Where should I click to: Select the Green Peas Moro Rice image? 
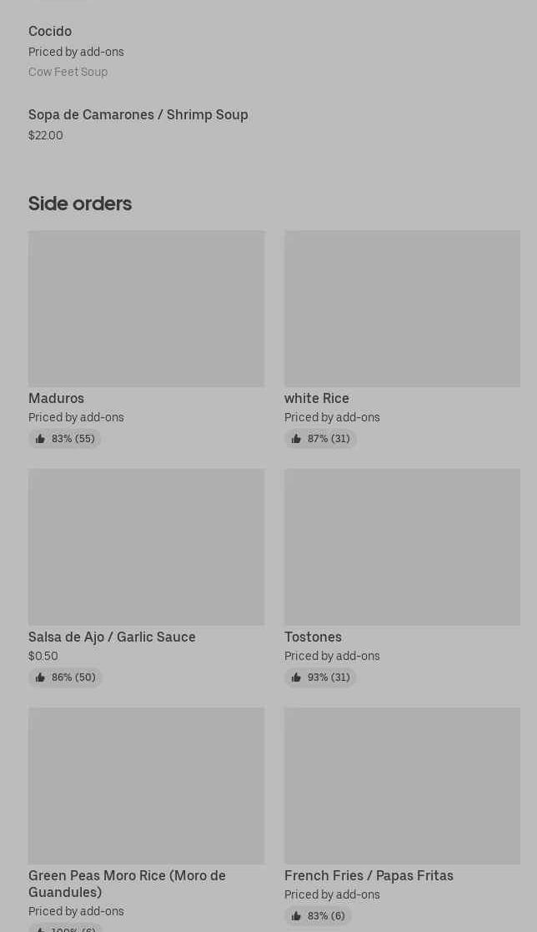[146, 785]
